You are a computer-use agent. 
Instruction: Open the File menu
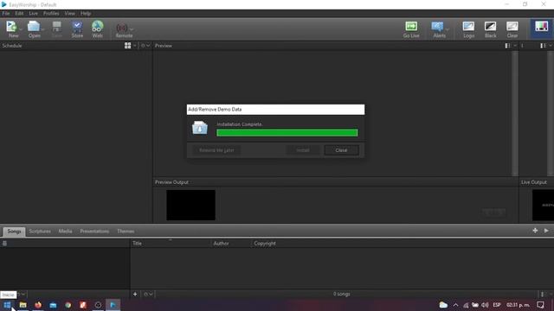(6, 14)
